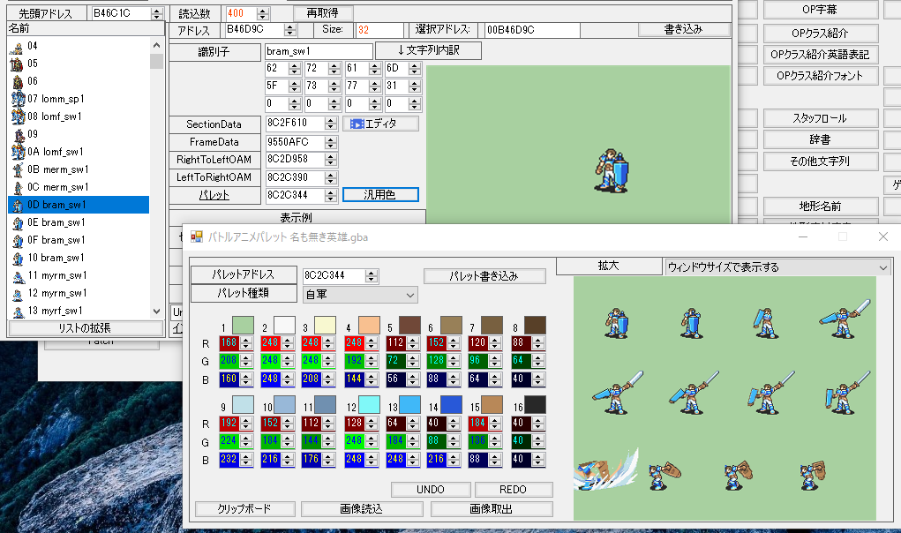Click the 0B merm_sw1 unit icon
Viewport: 901px width, 533px height.
(x=18, y=169)
